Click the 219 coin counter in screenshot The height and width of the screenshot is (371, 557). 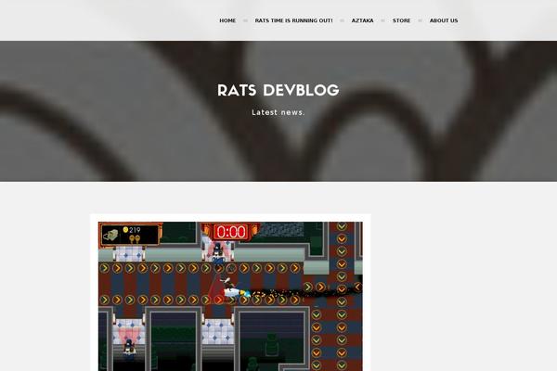(132, 230)
